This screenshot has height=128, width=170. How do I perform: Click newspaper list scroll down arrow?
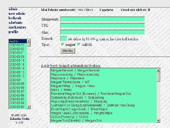click(x=158, y=121)
